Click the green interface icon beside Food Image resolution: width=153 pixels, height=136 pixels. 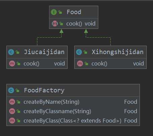[54, 12]
